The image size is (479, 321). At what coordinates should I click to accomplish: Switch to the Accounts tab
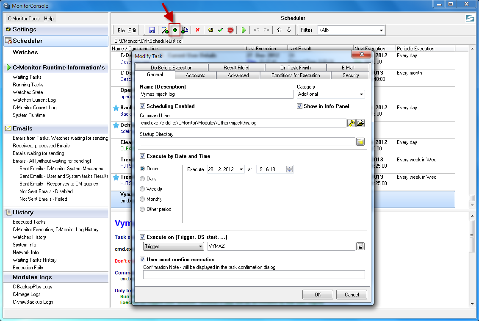coord(196,75)
